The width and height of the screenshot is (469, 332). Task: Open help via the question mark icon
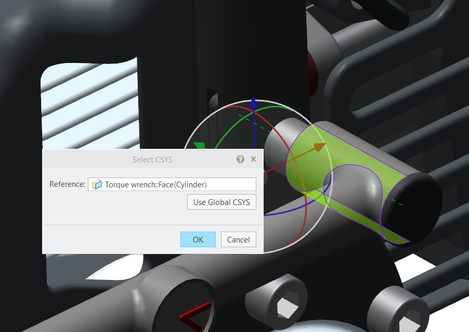(x=240, y=159)
